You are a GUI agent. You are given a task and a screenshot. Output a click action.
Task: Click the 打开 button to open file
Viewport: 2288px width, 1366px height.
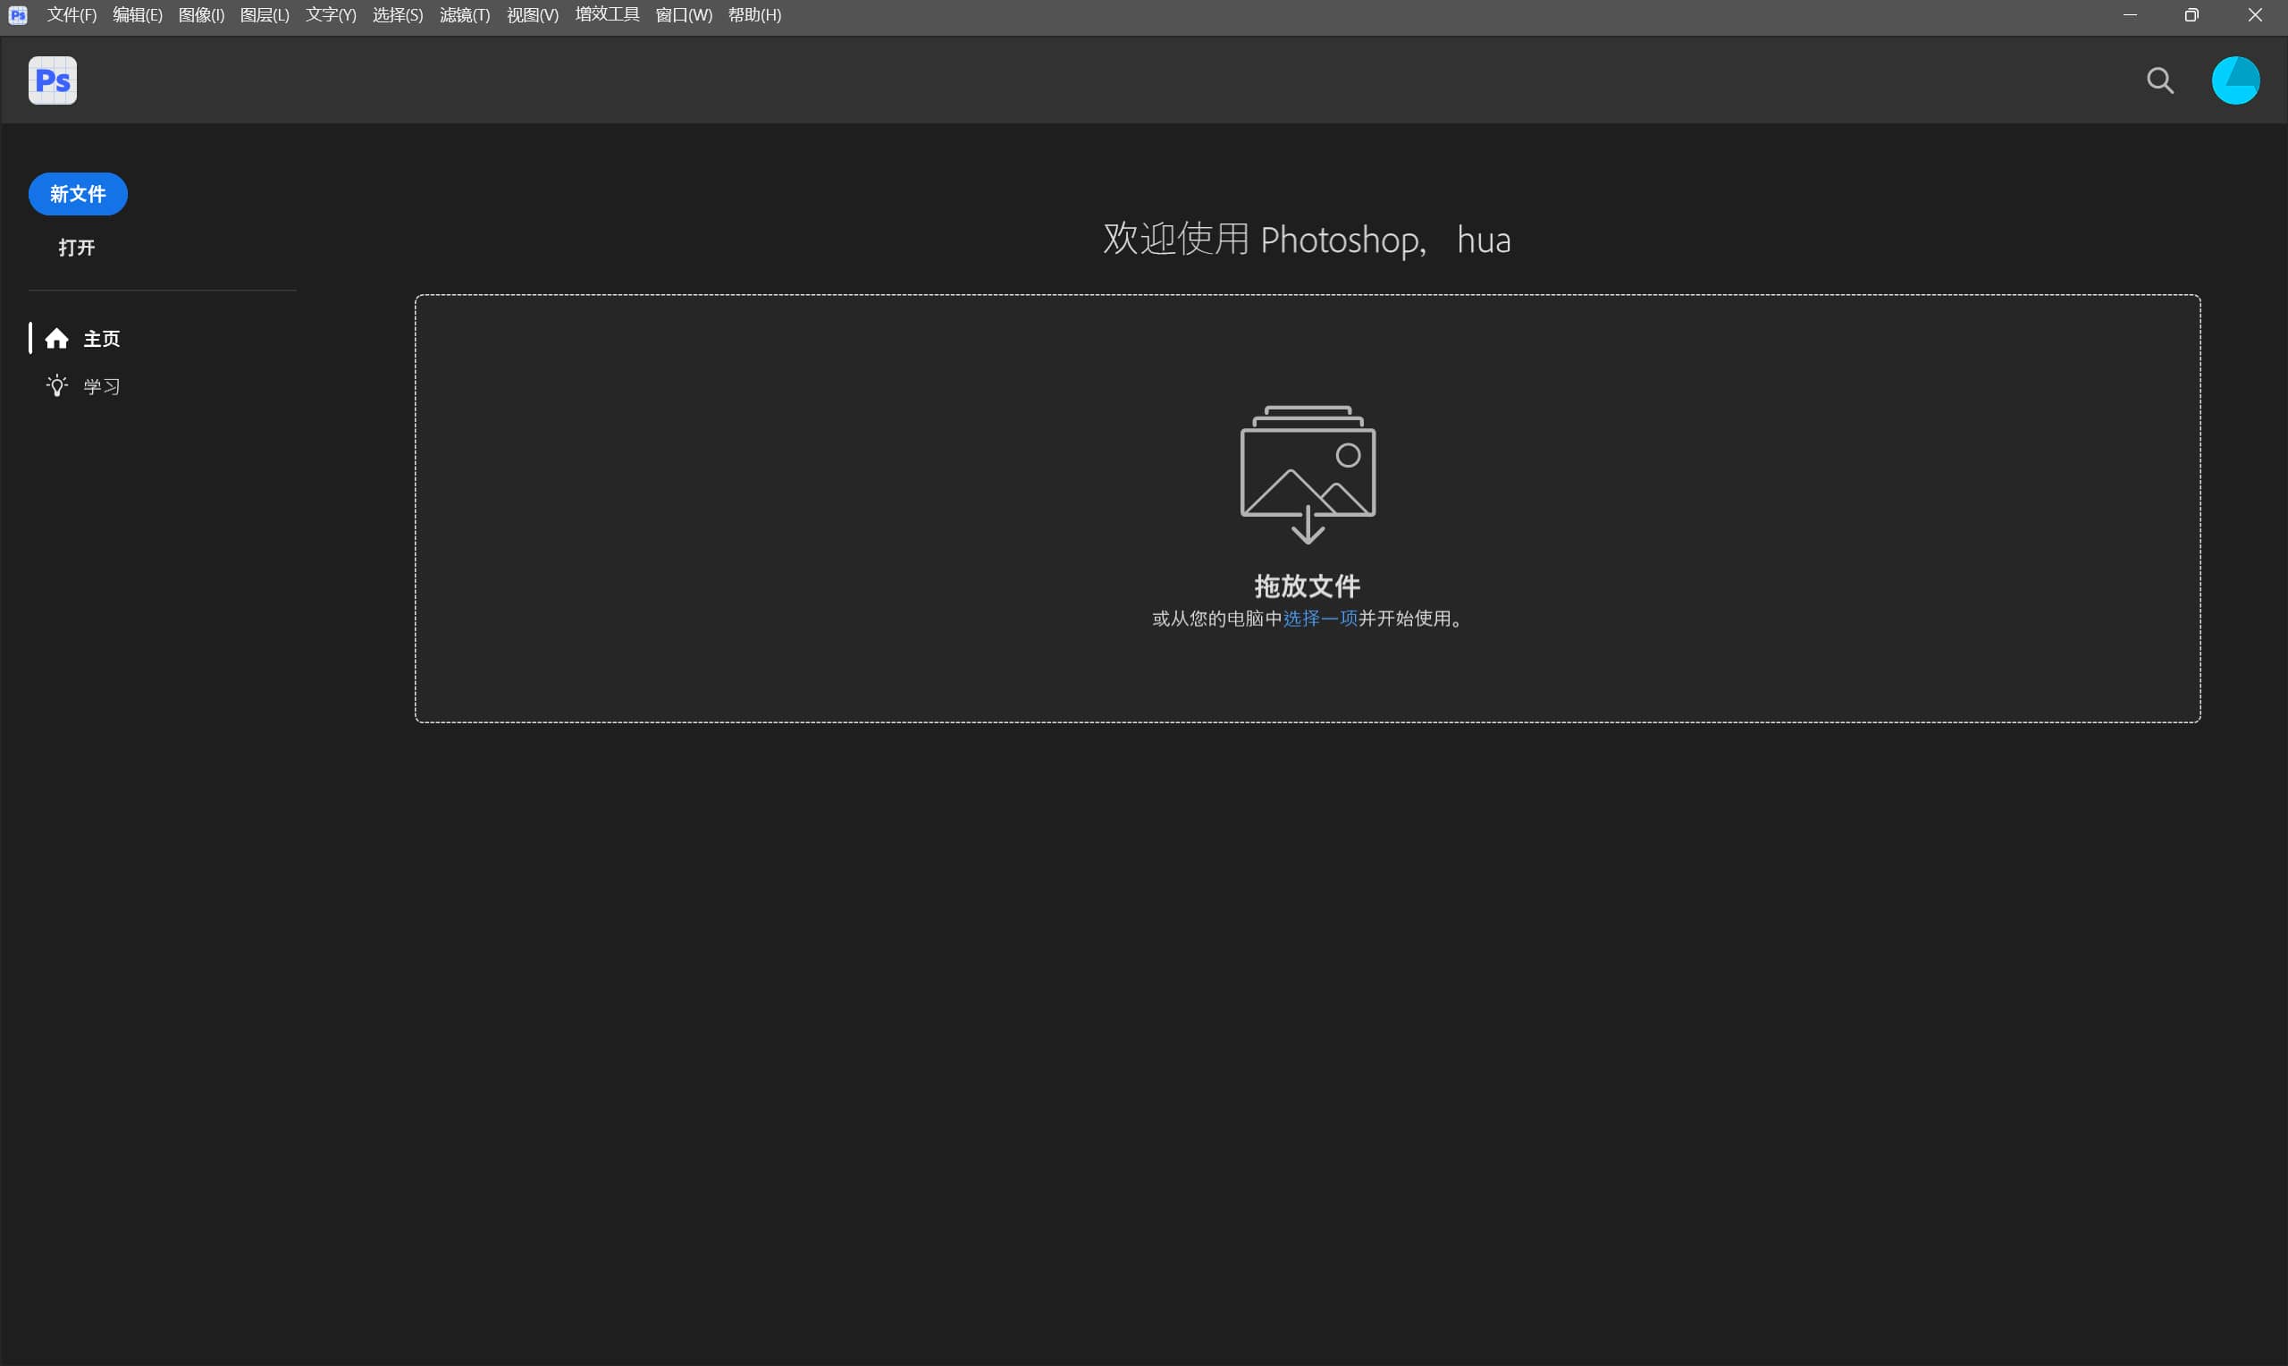(77, 248)
